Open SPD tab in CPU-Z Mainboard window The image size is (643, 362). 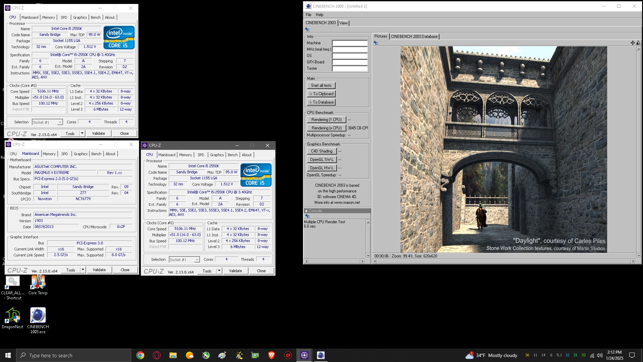[65, 154]
